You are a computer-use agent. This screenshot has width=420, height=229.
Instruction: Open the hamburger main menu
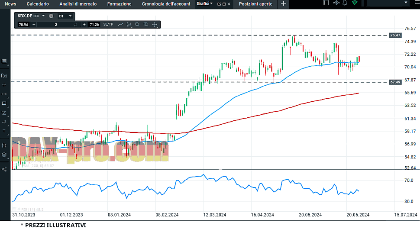pos(417,2)
